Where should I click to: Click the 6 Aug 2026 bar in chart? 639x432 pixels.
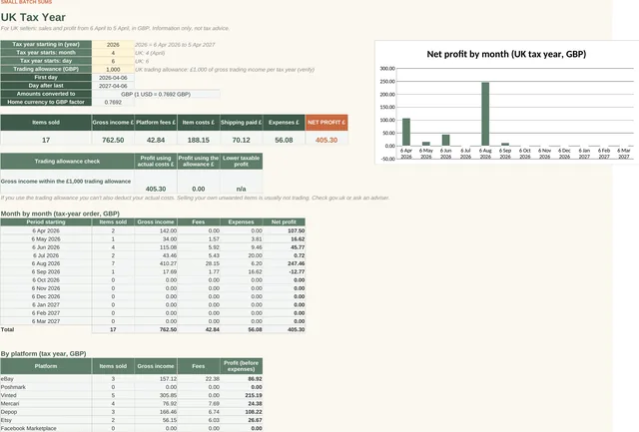(x=485, y=114)
